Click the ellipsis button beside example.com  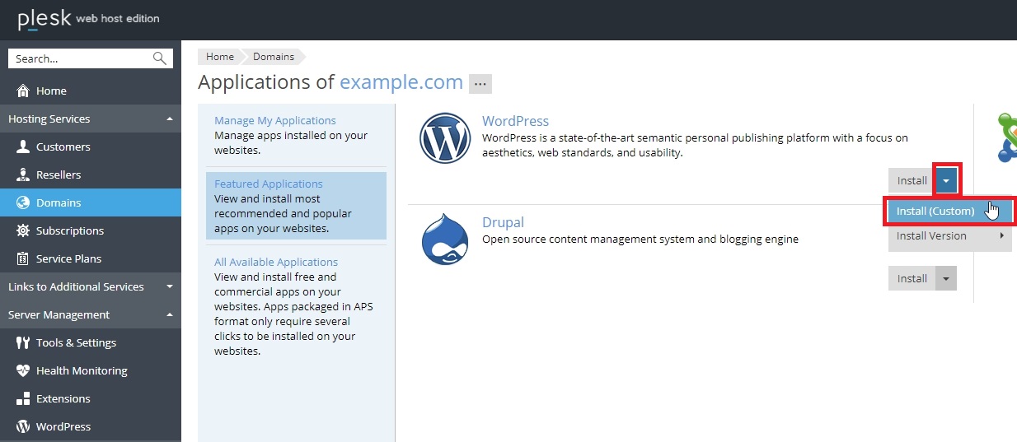[480, 83]
